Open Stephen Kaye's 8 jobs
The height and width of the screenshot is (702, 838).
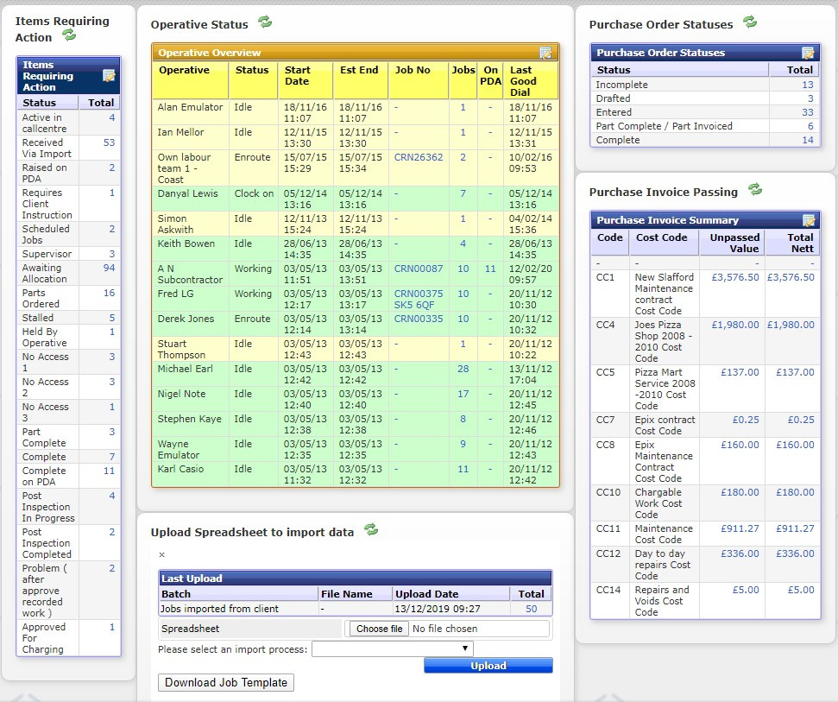[463, 419]
